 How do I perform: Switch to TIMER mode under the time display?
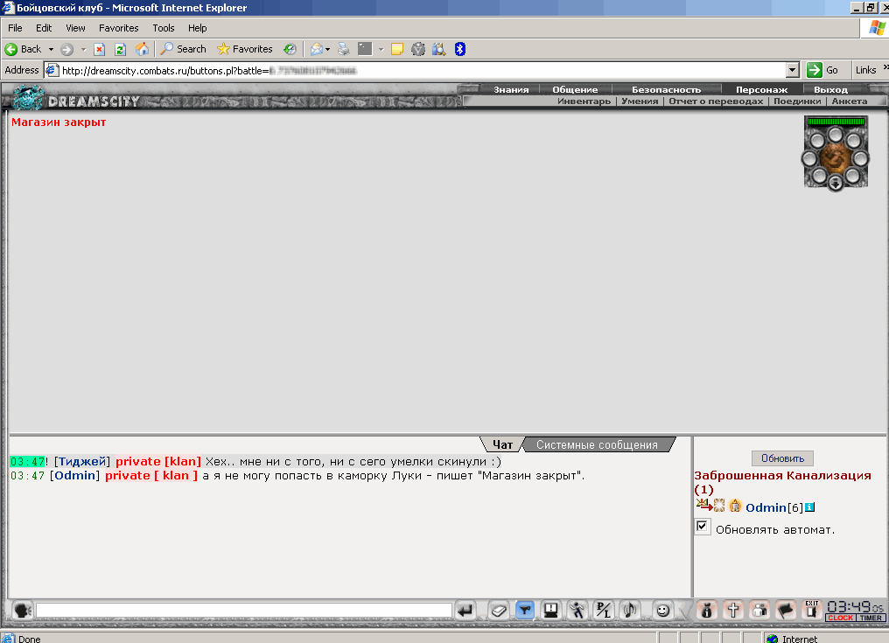[x=871, y=618]
